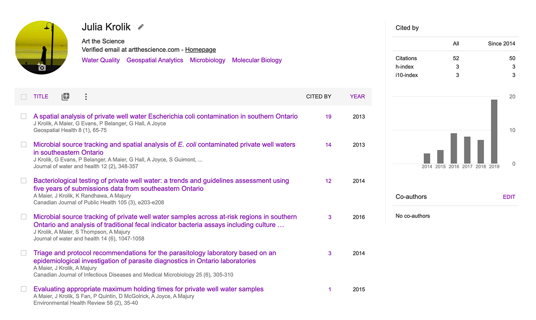Sort articles by clicking TITLE header
536x320 pixels.
pos(41,97)
